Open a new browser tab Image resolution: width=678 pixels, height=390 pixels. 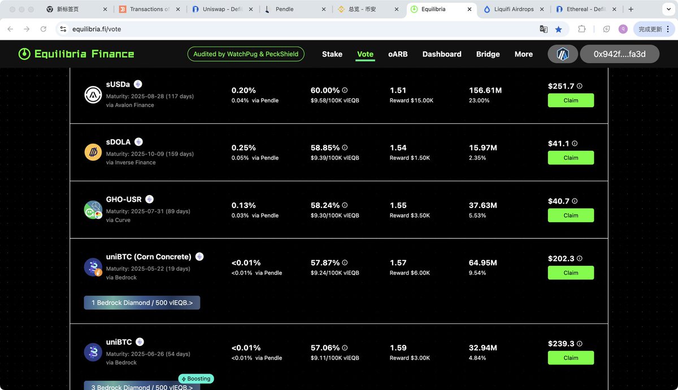631,10
